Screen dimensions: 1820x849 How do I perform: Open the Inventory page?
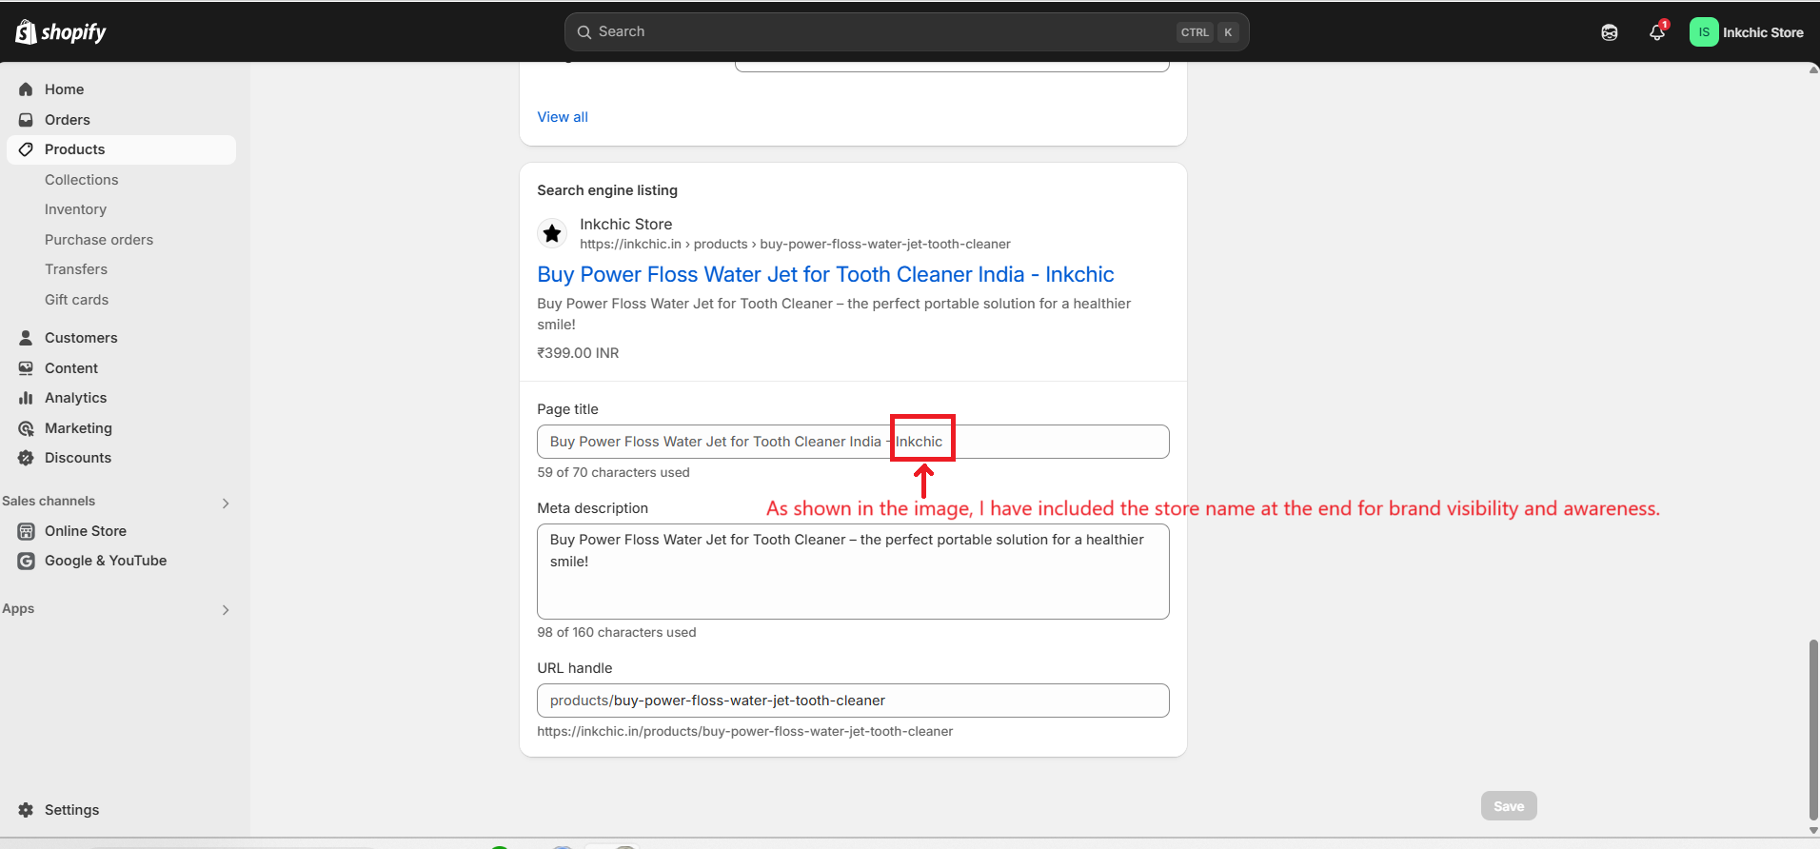pos(75,209)
